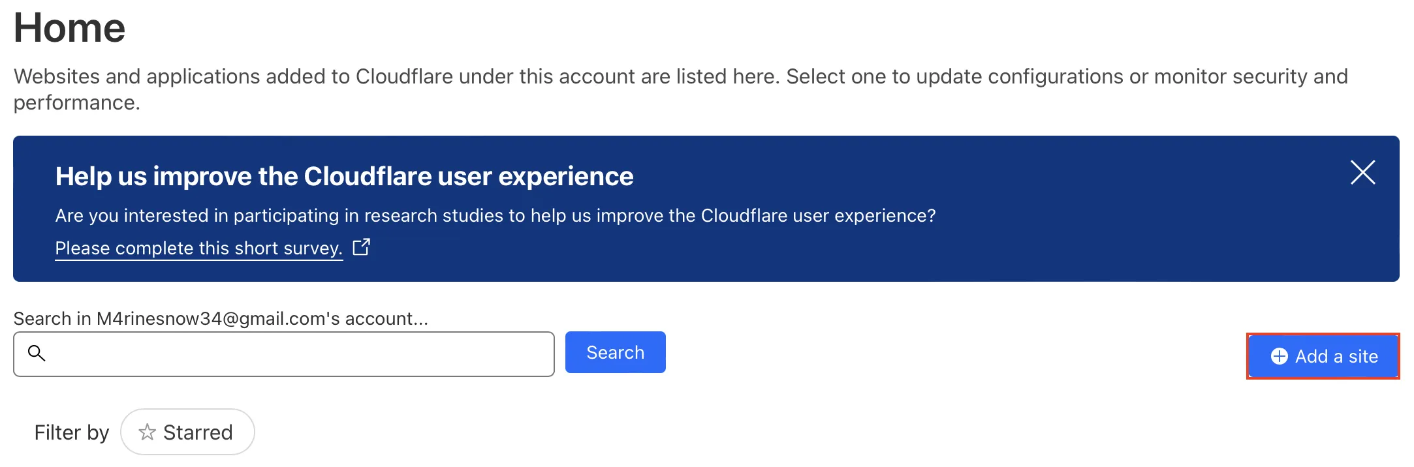Dismiss the survey banner with the X
This screenshot has height=467, width=1414.
coord(1362,173)
